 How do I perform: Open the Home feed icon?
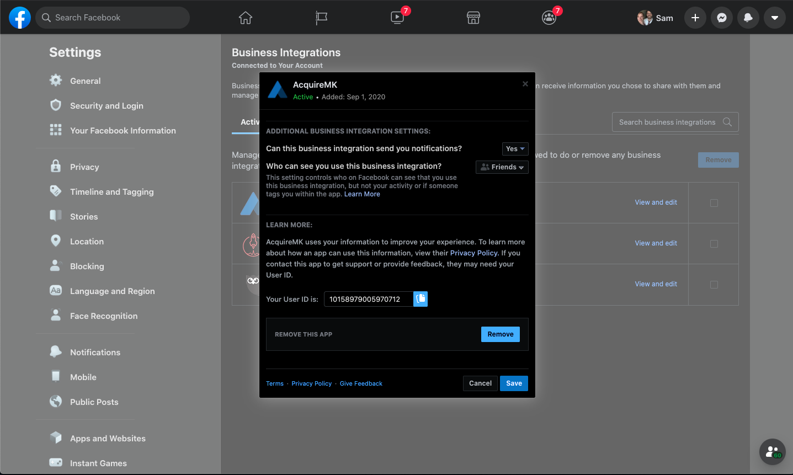pyautogui.click(x=246, y=18)
